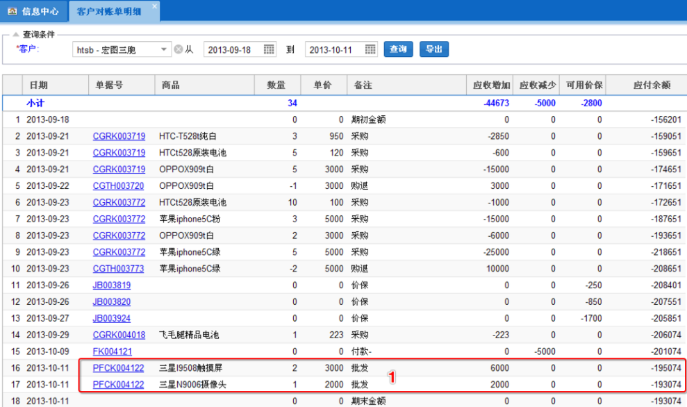Click the 应收增加 column header

pyautogui.click(x=491, y=85)
